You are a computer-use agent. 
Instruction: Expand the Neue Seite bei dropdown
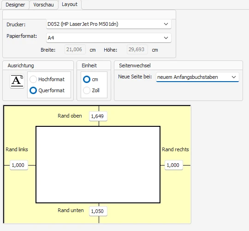coord(197,77)
